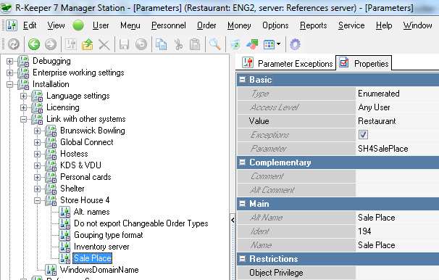Open the Reports menu
The image size is (439, 280).
click(x=313, y=25)
